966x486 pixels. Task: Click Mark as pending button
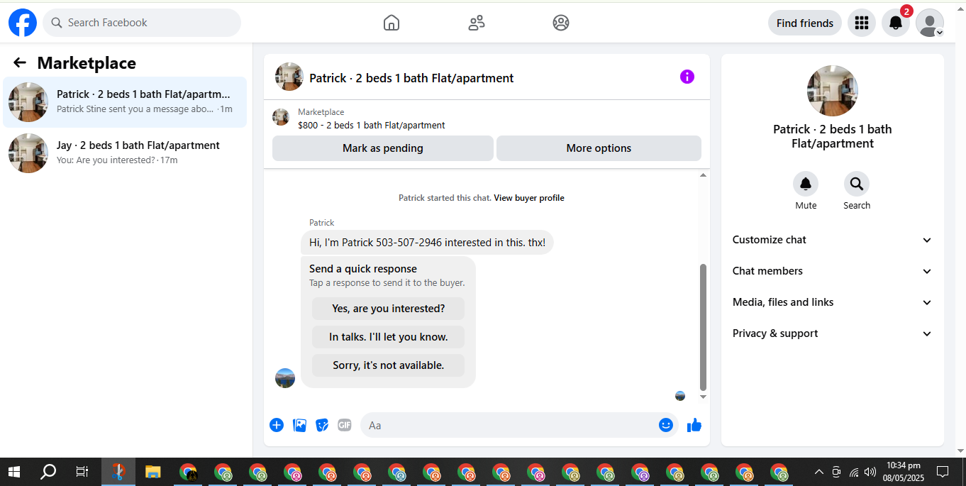click(x=383, y=148)
